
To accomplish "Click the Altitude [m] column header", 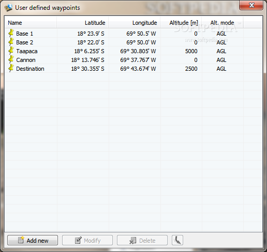I will coord(181,23).
